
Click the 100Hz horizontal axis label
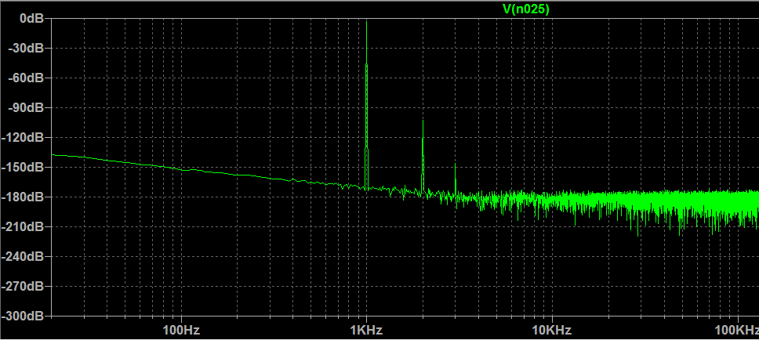[182, 331]
